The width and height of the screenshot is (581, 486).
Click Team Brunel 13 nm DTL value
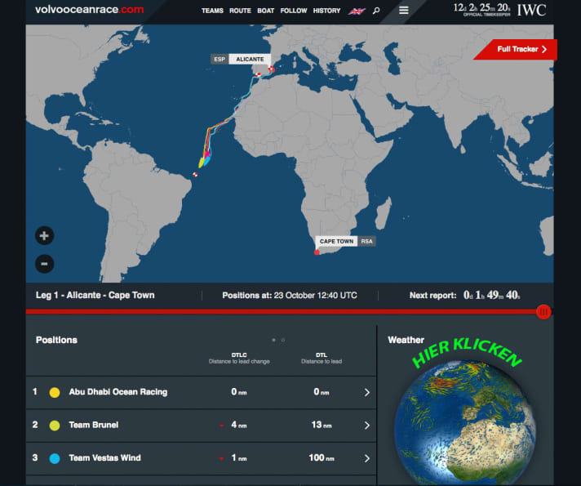coord(322,426)
